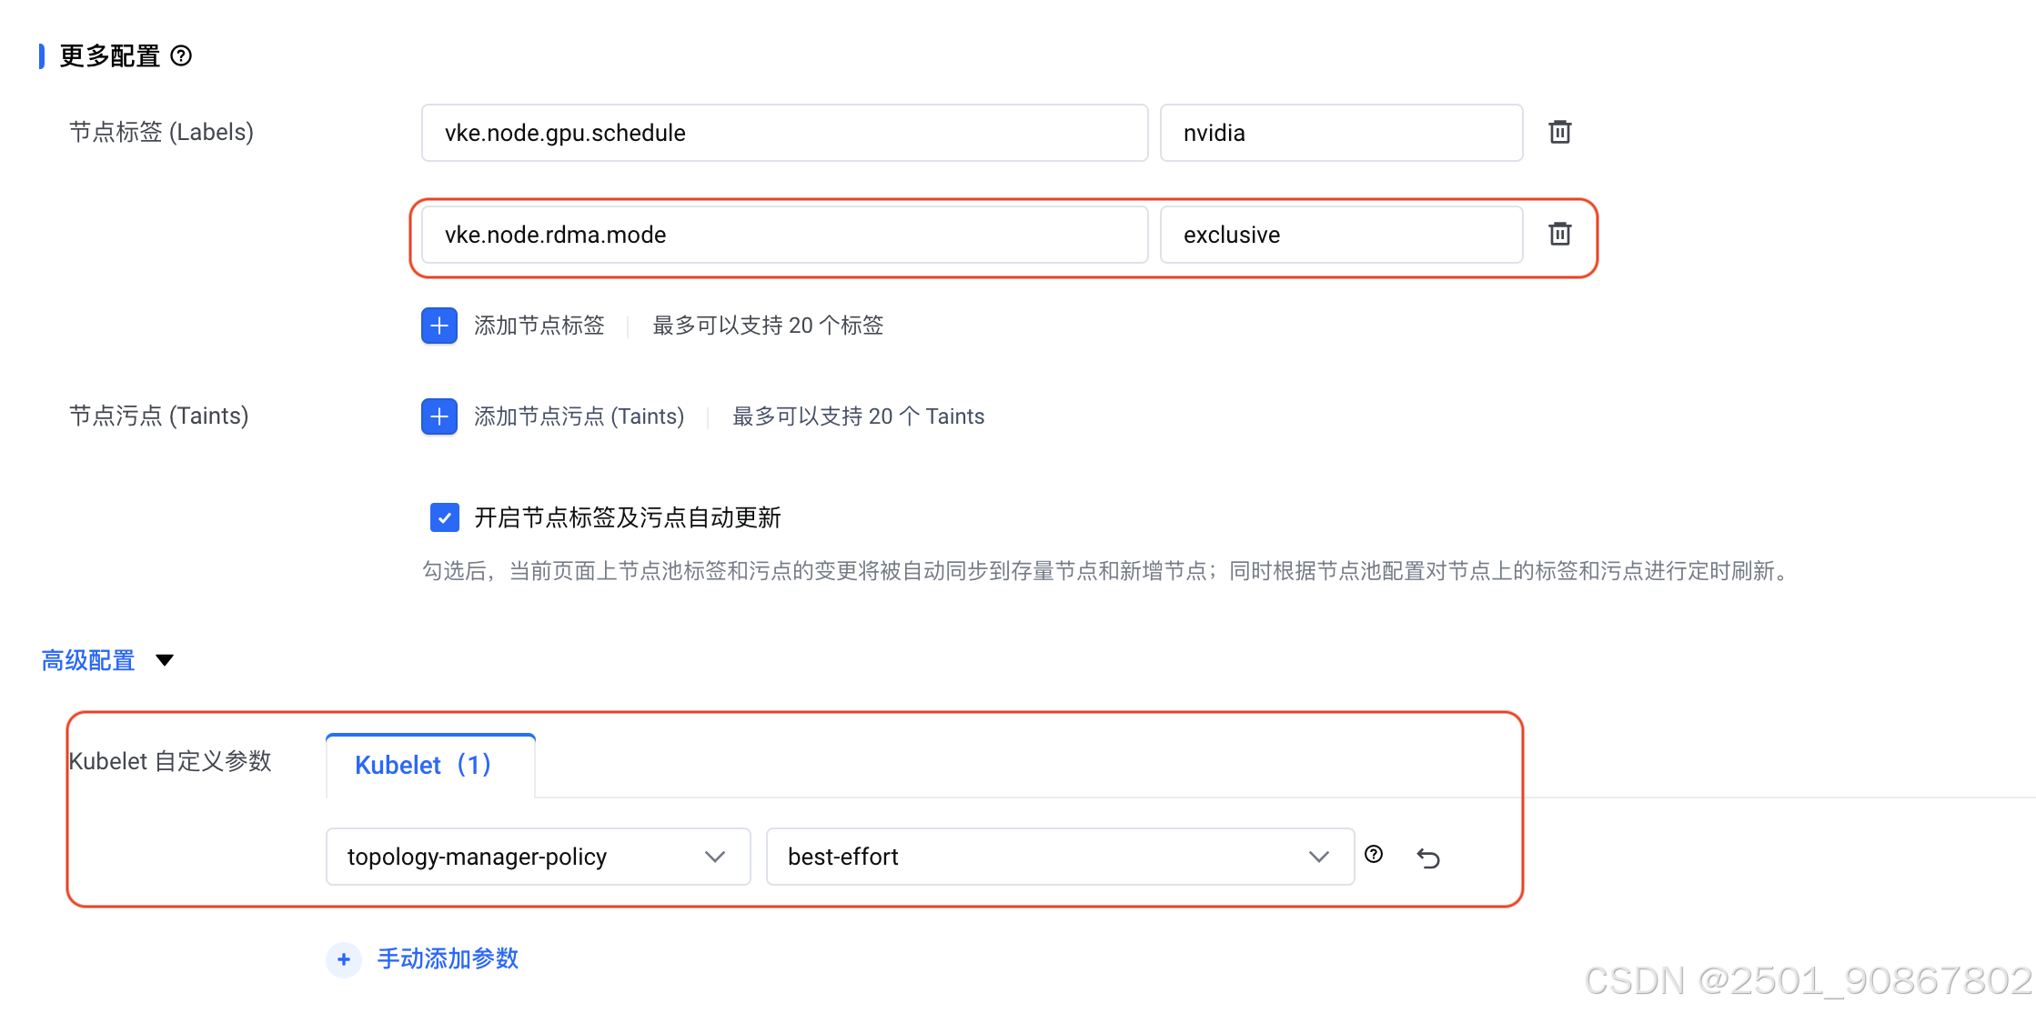Click the vke.node.gpu.schedule key input field
2036x1013 pixels.
click(783, 133)
